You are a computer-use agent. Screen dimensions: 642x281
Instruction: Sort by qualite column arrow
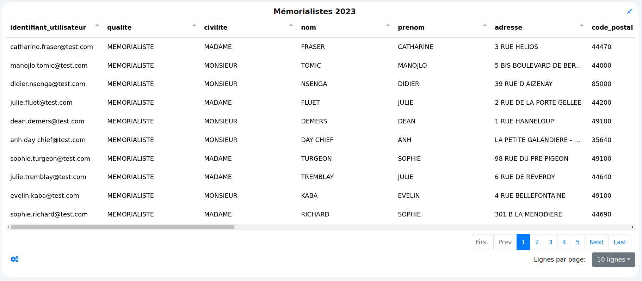point(194,25)
